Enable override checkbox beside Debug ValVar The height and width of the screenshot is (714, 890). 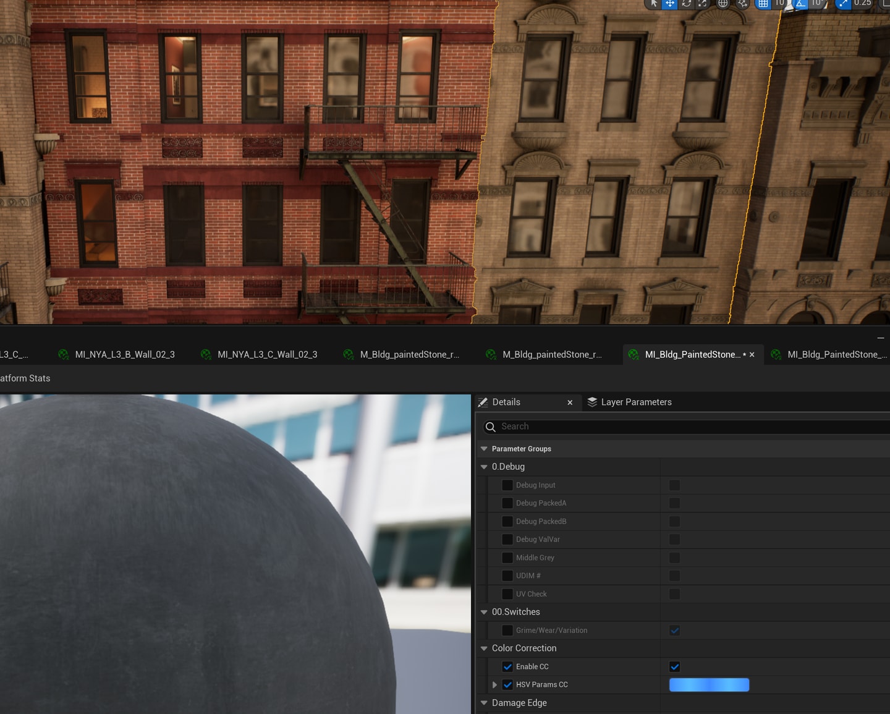point(507,540)
